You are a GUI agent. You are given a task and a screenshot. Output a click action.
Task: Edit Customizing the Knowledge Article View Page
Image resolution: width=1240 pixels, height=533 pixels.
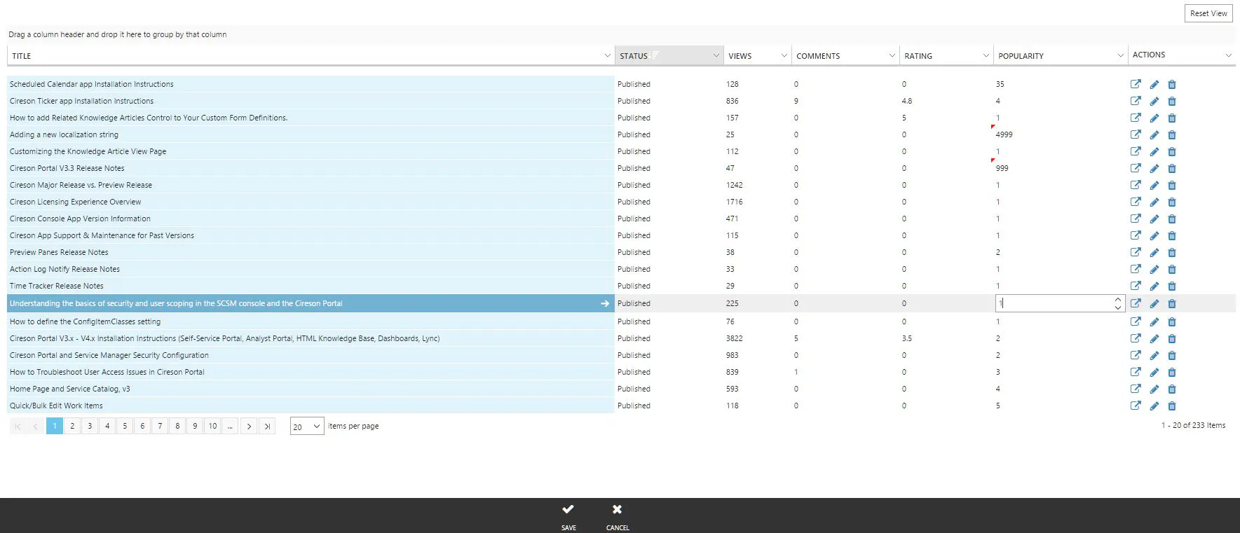[x=1154, y=151]
